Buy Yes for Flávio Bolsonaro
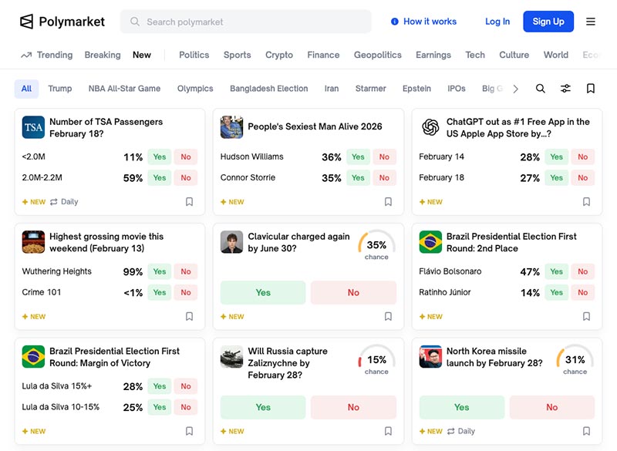The image size is (617, 451). 556,271
